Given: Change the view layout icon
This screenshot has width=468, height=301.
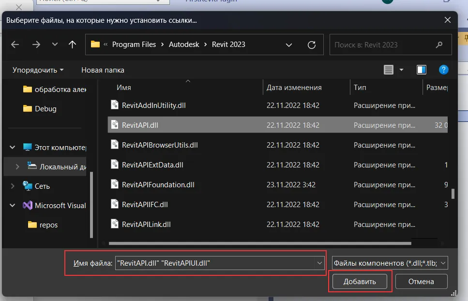Looking at the screenshot, I should pos(388,70).
